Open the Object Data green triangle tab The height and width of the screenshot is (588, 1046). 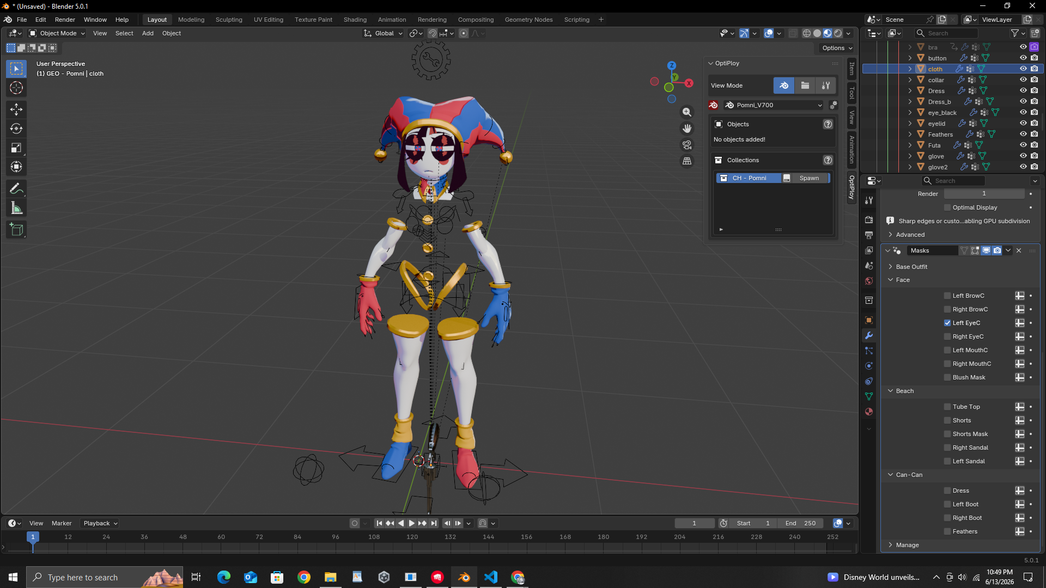869,396
